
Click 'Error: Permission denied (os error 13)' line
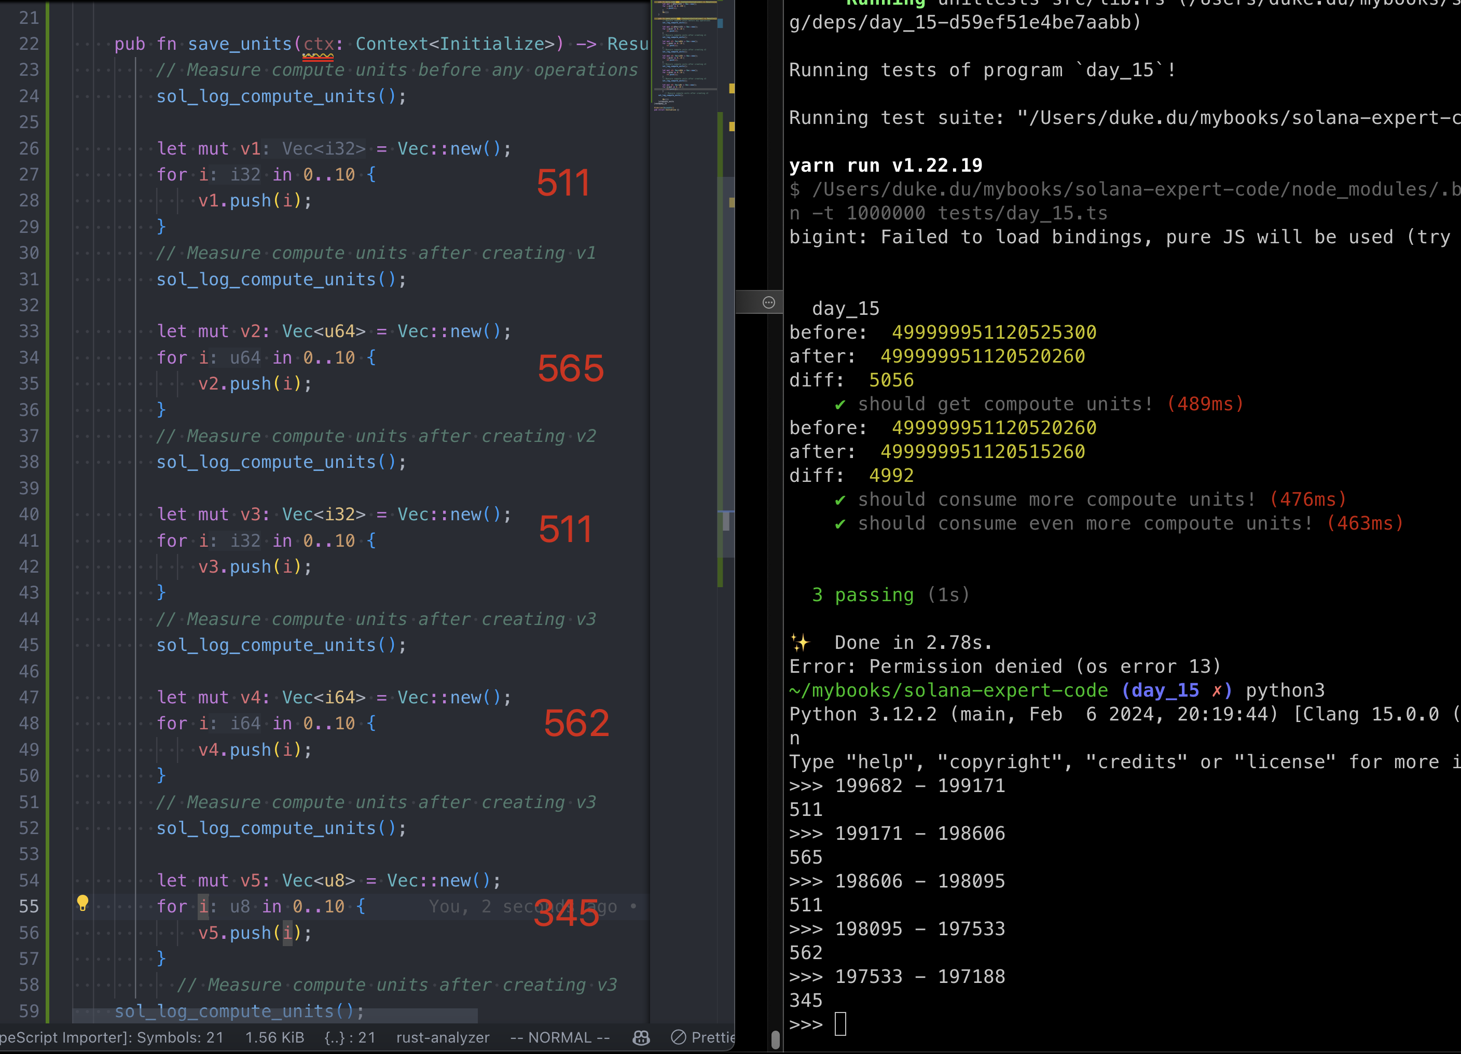click(x=1005, y=667)
